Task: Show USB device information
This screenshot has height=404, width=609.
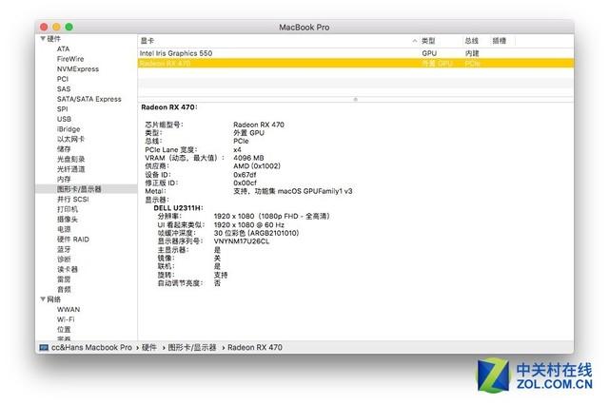Action: pos(64,119)
